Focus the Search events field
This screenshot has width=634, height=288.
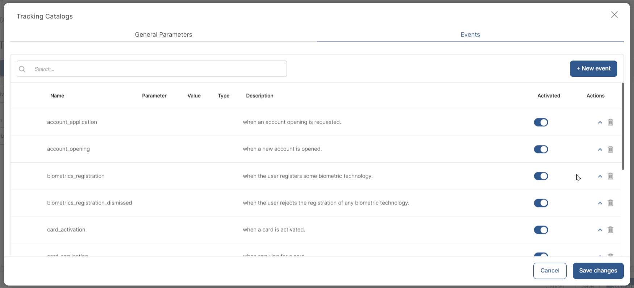point(152,69)
